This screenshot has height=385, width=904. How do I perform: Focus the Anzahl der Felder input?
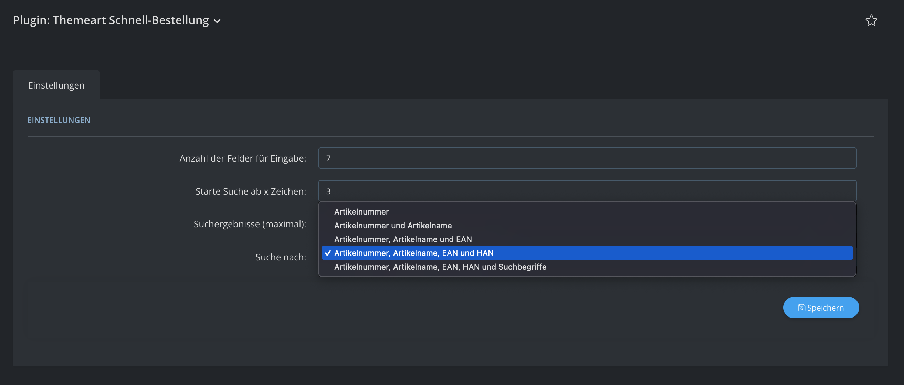pyautogui.click(x=587, y=158)
